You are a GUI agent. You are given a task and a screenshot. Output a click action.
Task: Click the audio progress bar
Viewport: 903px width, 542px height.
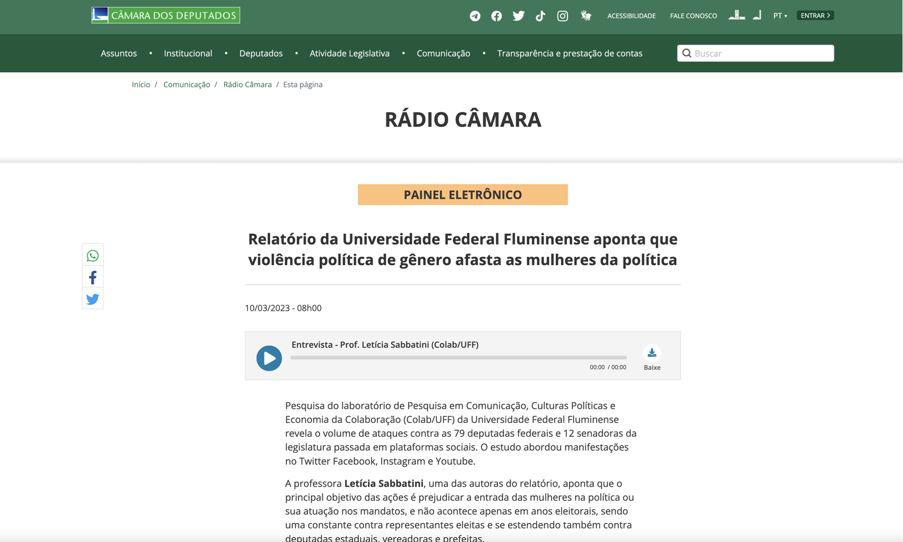click(x=459, y=358)
